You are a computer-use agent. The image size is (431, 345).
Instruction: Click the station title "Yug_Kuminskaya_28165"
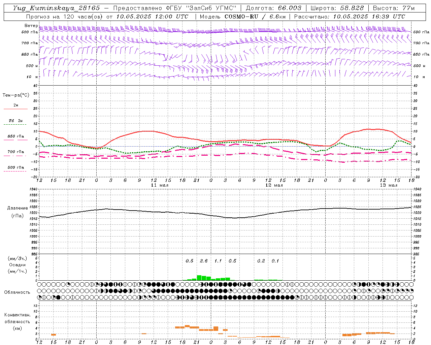coord(57,8)
